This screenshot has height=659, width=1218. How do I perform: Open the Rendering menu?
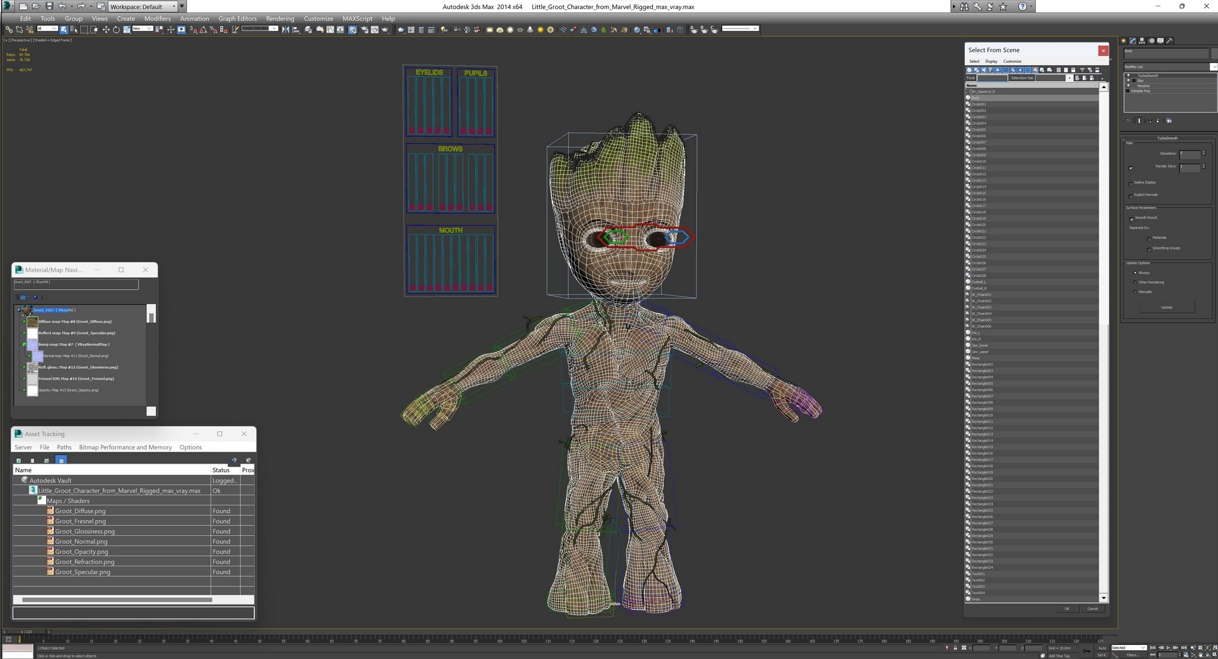(280, 18)
